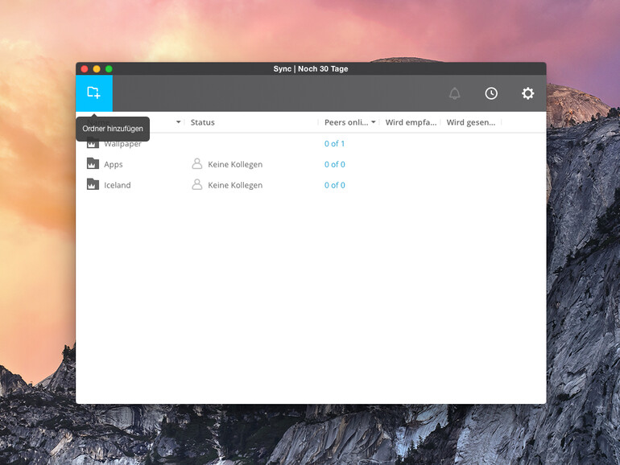Open '0 of 0' peers for Iceland

[x=334, y=185]
